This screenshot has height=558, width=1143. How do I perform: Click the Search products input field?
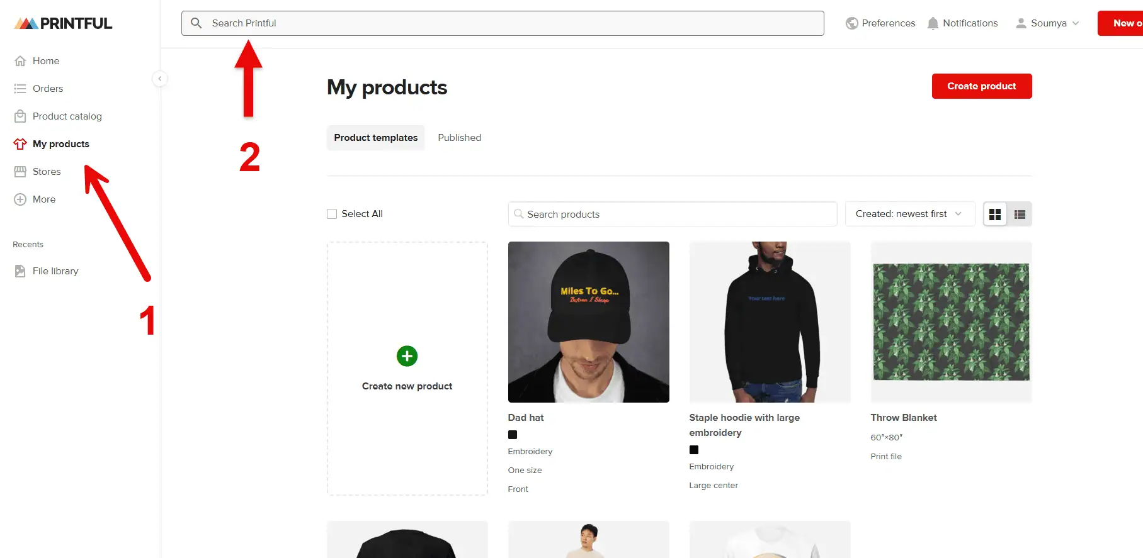point(673,215)
